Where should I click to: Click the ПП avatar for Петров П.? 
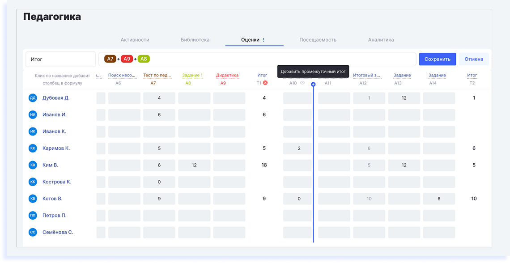coord(33,216)
